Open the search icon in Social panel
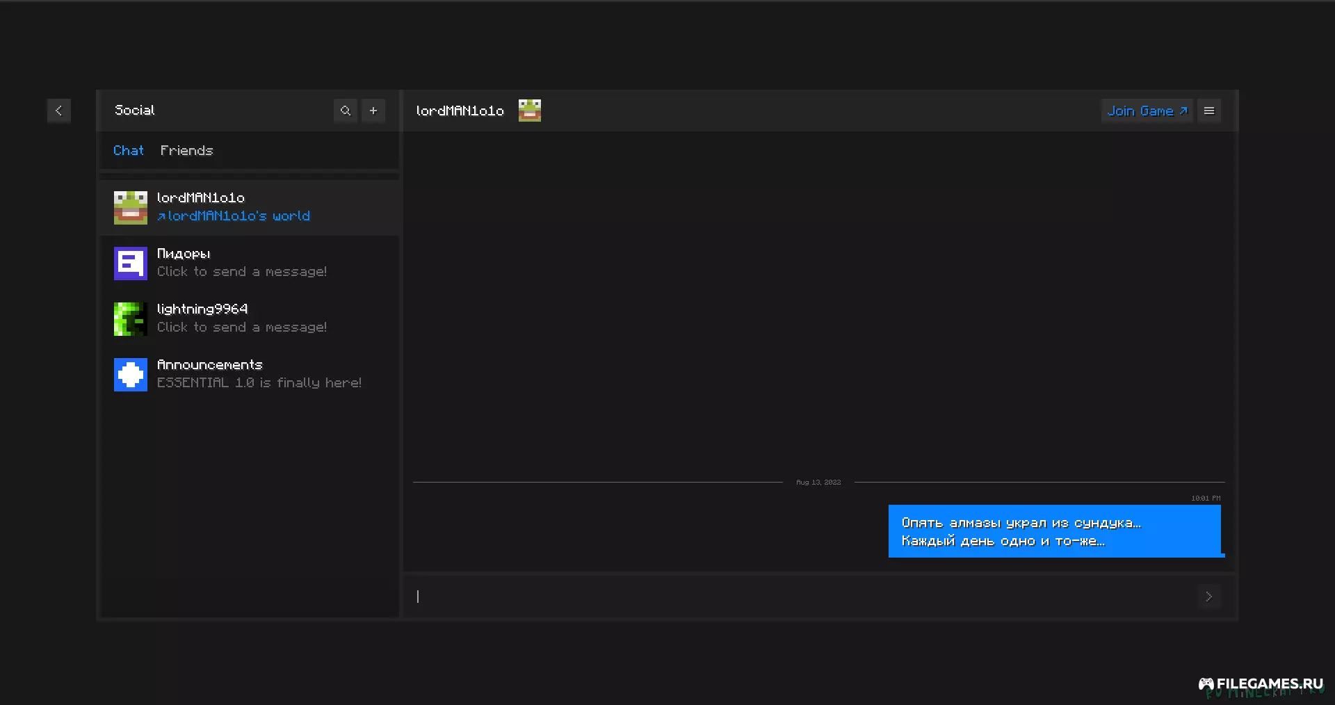Viewport: 1335px width, 705px height. (x=346, y=111)
